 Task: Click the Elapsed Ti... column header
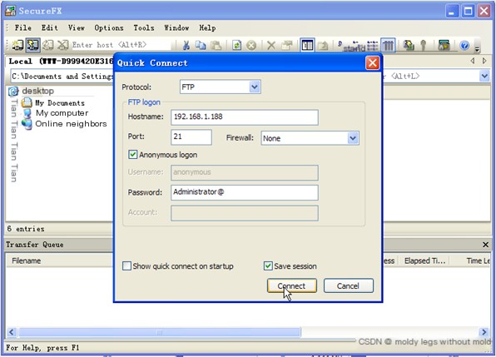click(x=424, y=260)
